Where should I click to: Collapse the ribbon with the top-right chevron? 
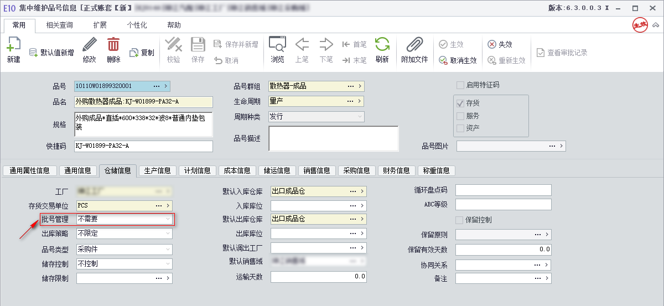(656, 25)
